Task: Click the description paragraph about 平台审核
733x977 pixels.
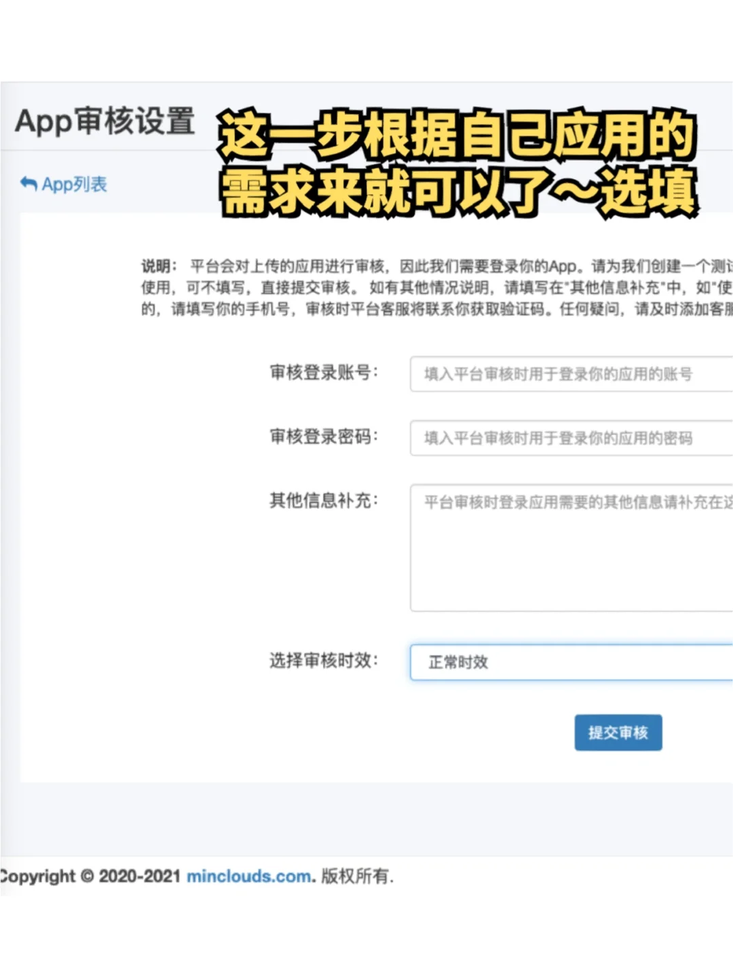Action: pyautogui.click(x=437, y=287)
